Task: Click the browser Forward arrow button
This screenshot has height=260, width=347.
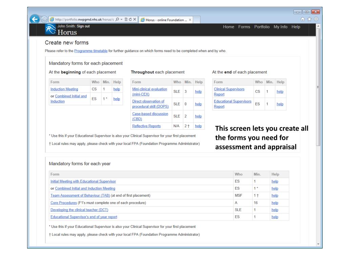Action: (44, 19)
